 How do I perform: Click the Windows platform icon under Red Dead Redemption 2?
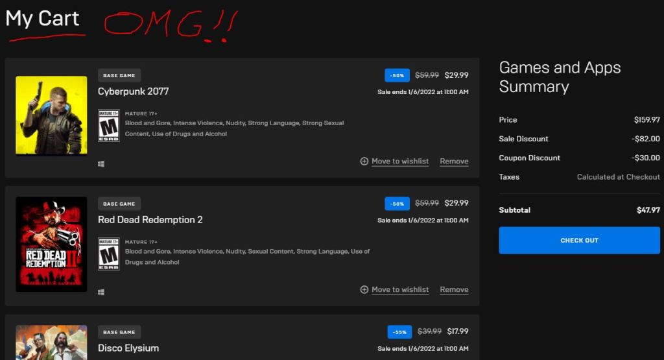click(x=101, y=293)
